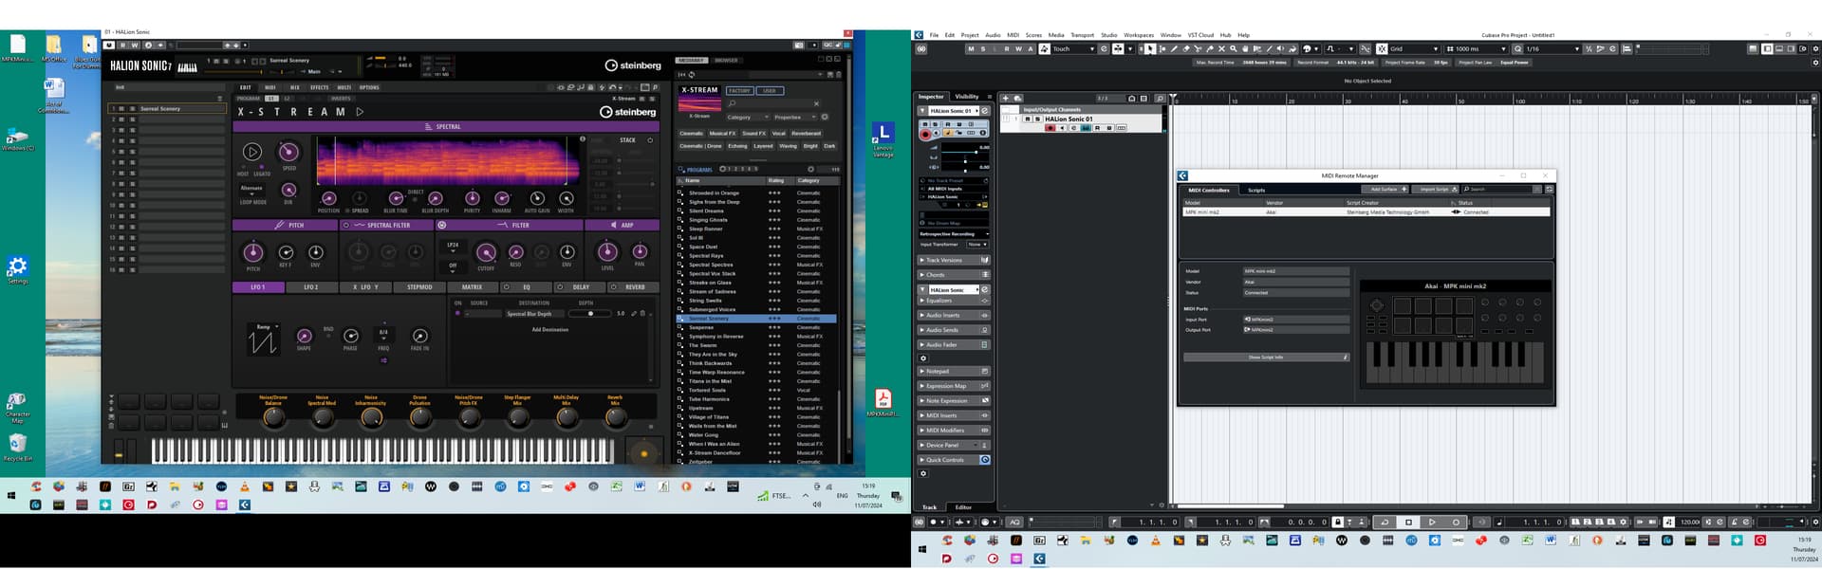
Task: Select the Zoom magnifier tool in Cubase toolbar
Action: pyautogui.click(x=1233, y=48)
